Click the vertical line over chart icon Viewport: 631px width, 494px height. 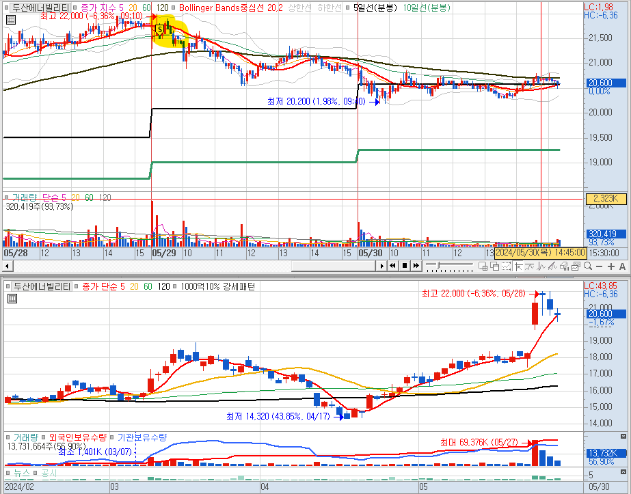(541, 266)
